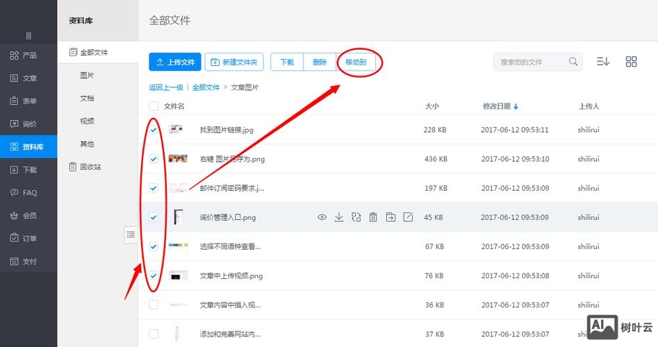Viewport: 658px width, 347px height.
Task: Click the 移动到 toolbar button
Action: point(356,62)
